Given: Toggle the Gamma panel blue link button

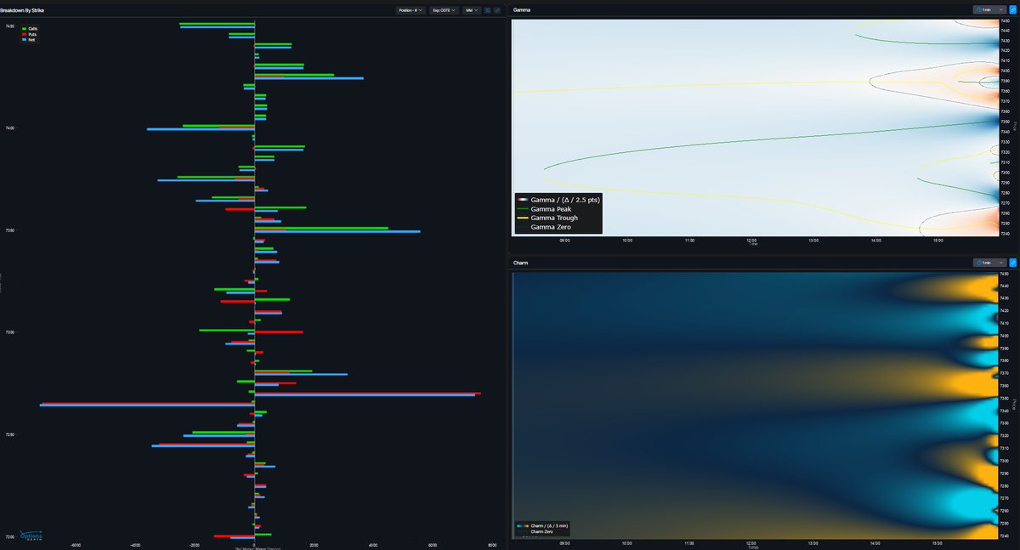Looking at the screenshot, I should 1013,9.
